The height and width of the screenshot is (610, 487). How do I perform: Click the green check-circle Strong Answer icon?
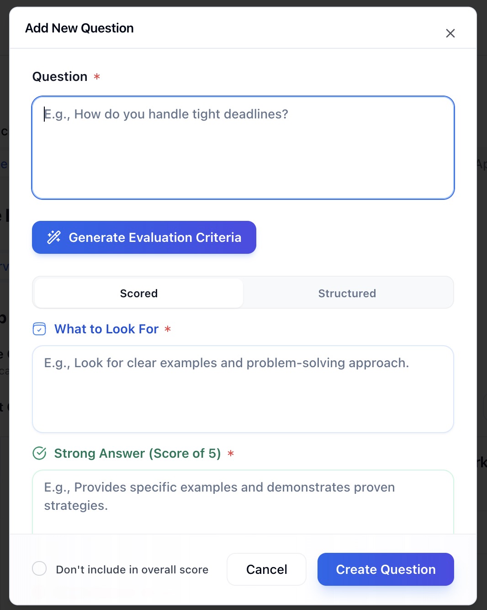(40, 453)
